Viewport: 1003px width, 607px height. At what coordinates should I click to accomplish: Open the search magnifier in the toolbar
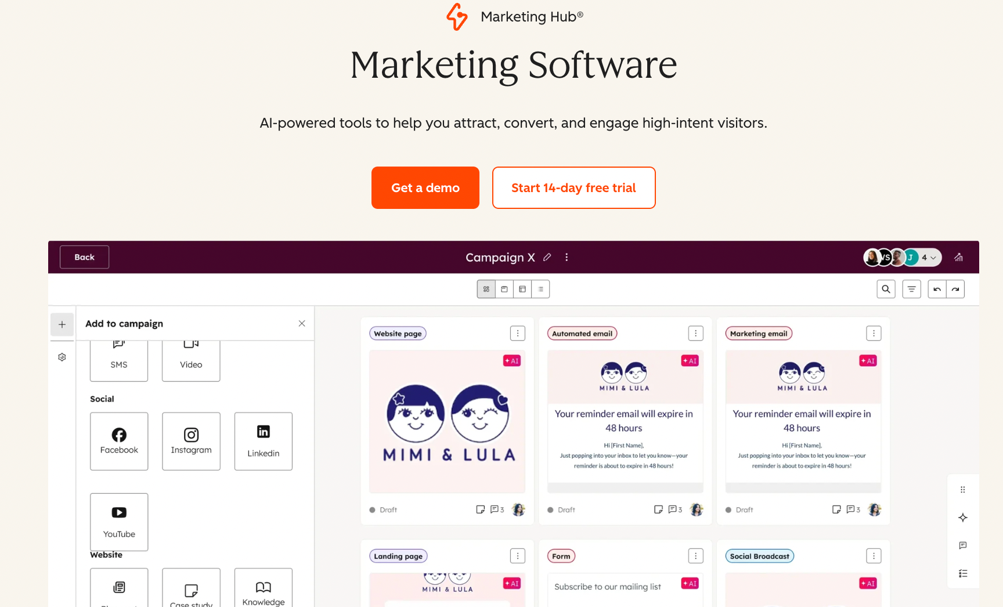[x=886, y=289]
